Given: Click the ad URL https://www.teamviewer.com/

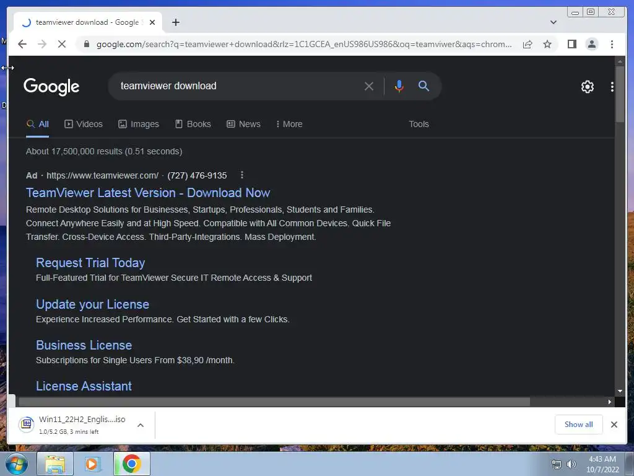Looking at the screenshot, I should pyautogui.click(x=102, y=175).
